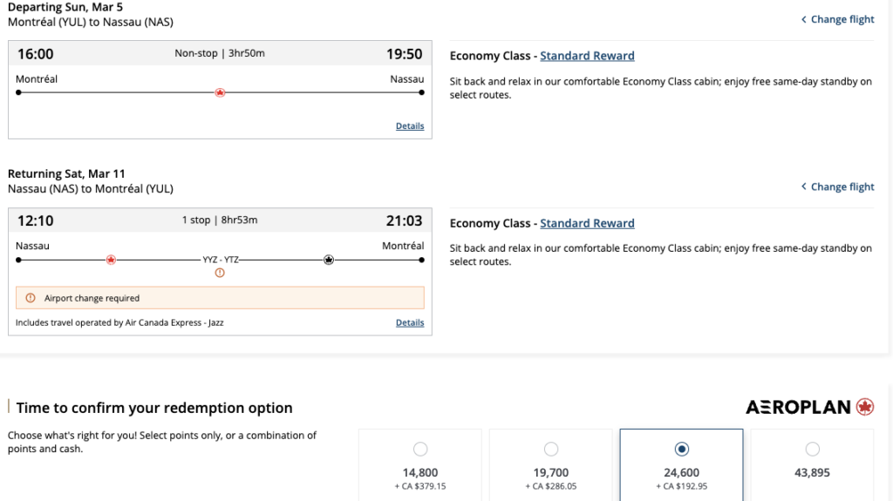Click the Aeroplan maple leaf logo
893x501 pixels.
pyautogui.click(x=865, y=407)
